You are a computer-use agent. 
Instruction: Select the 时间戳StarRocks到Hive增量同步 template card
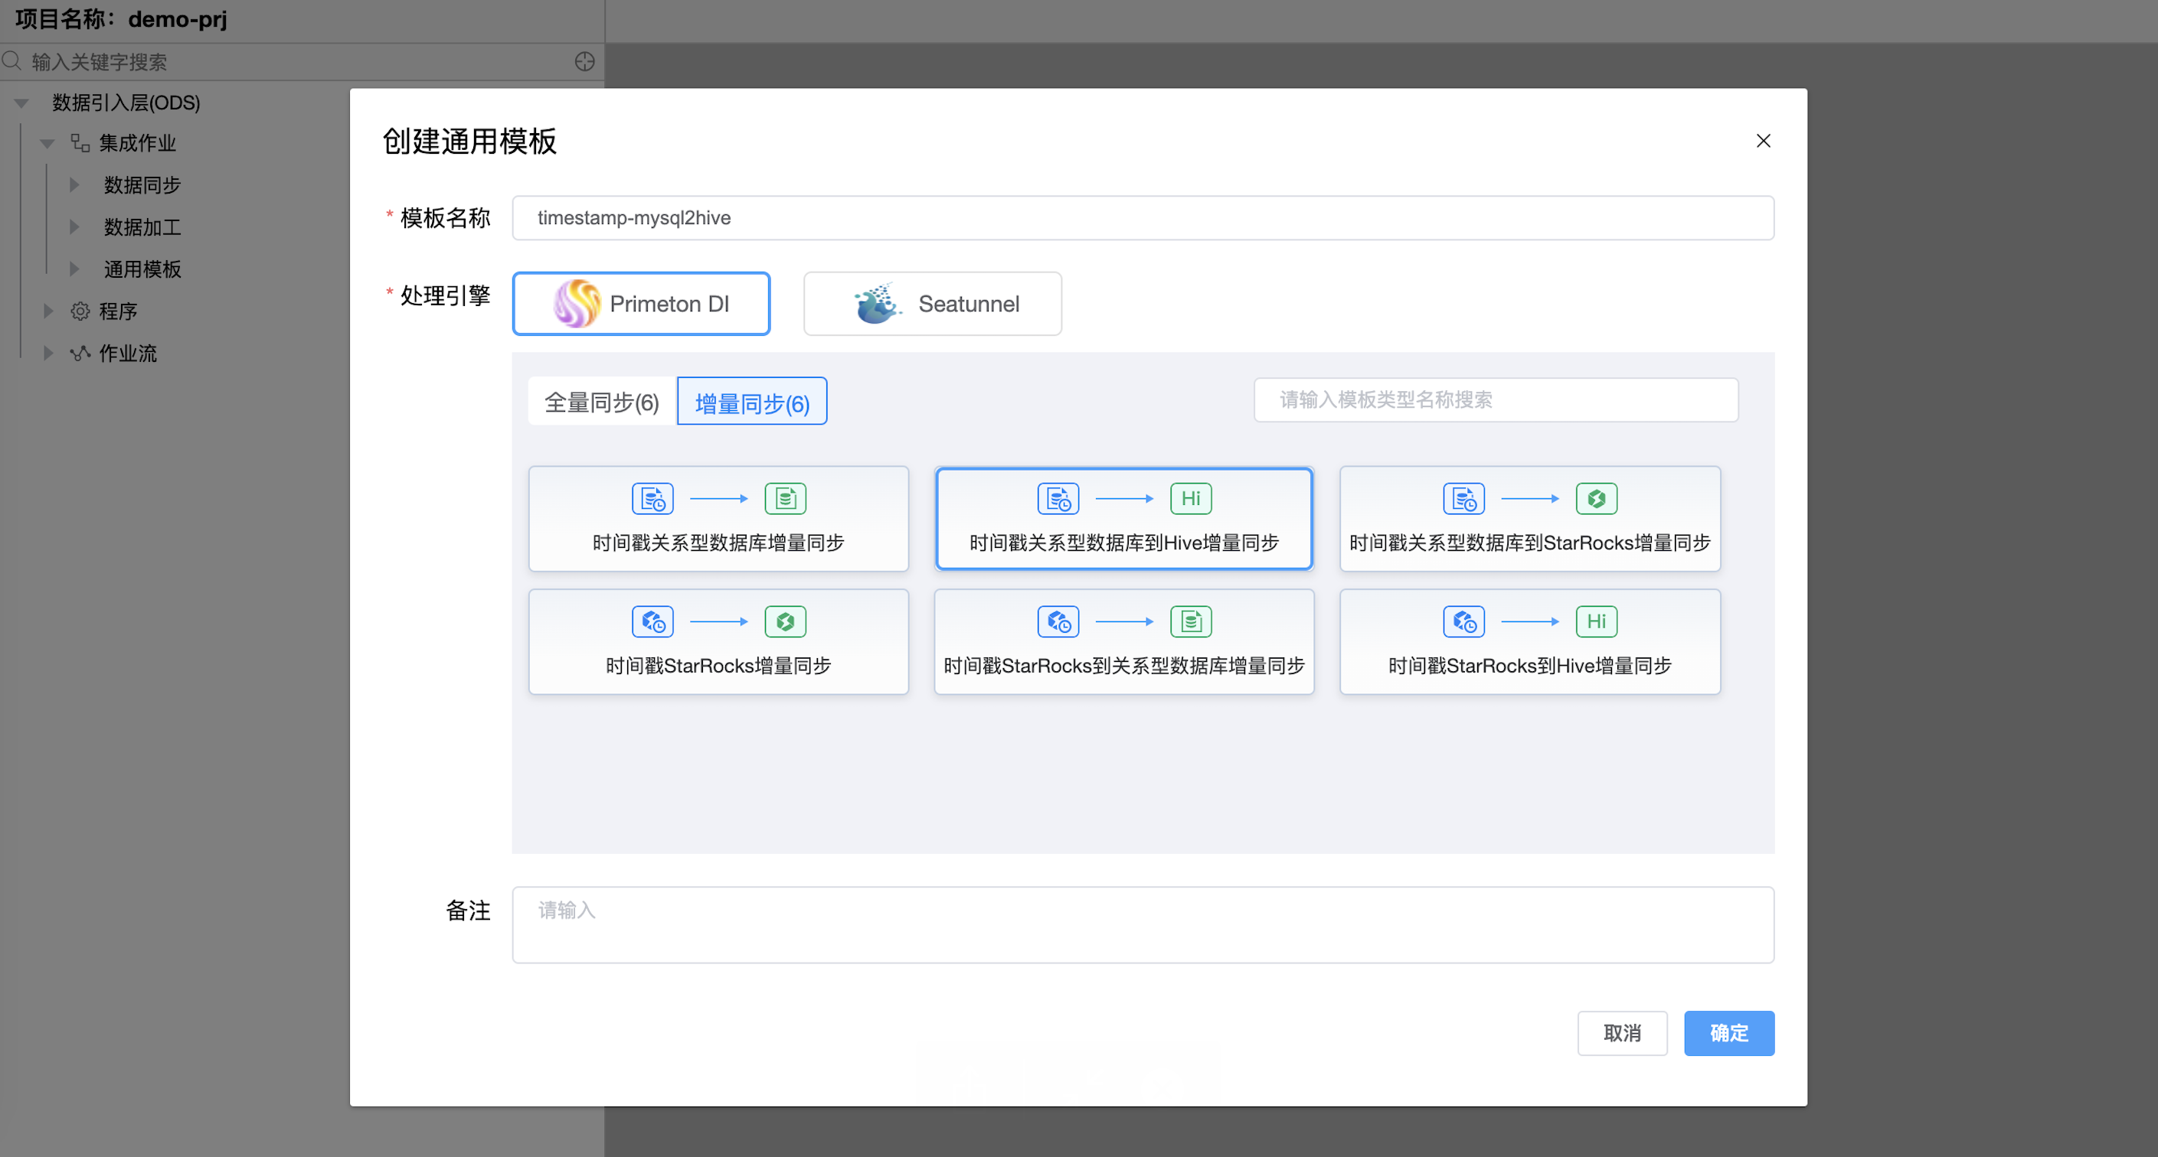coord(1530,641)
